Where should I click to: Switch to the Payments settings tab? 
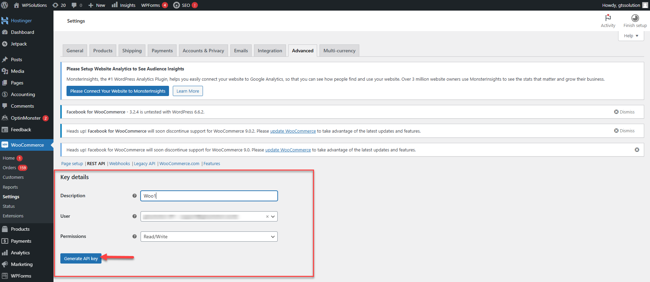[x=162, y=51]
